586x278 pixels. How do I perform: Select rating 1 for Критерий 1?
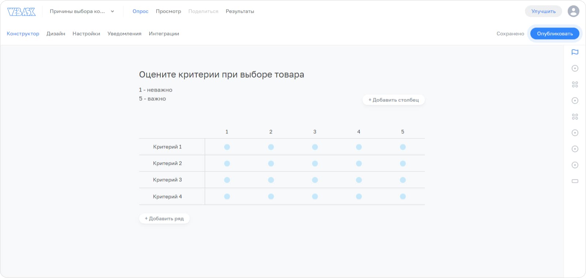tap(227, 147)
